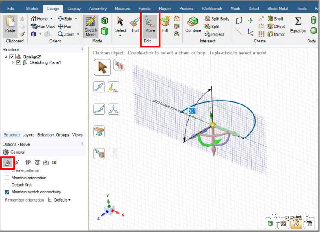Click the Shell tool

275,19
